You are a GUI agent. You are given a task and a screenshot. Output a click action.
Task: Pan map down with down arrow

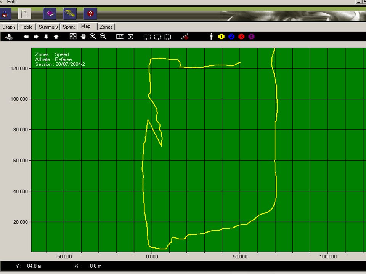pos(46,37)
